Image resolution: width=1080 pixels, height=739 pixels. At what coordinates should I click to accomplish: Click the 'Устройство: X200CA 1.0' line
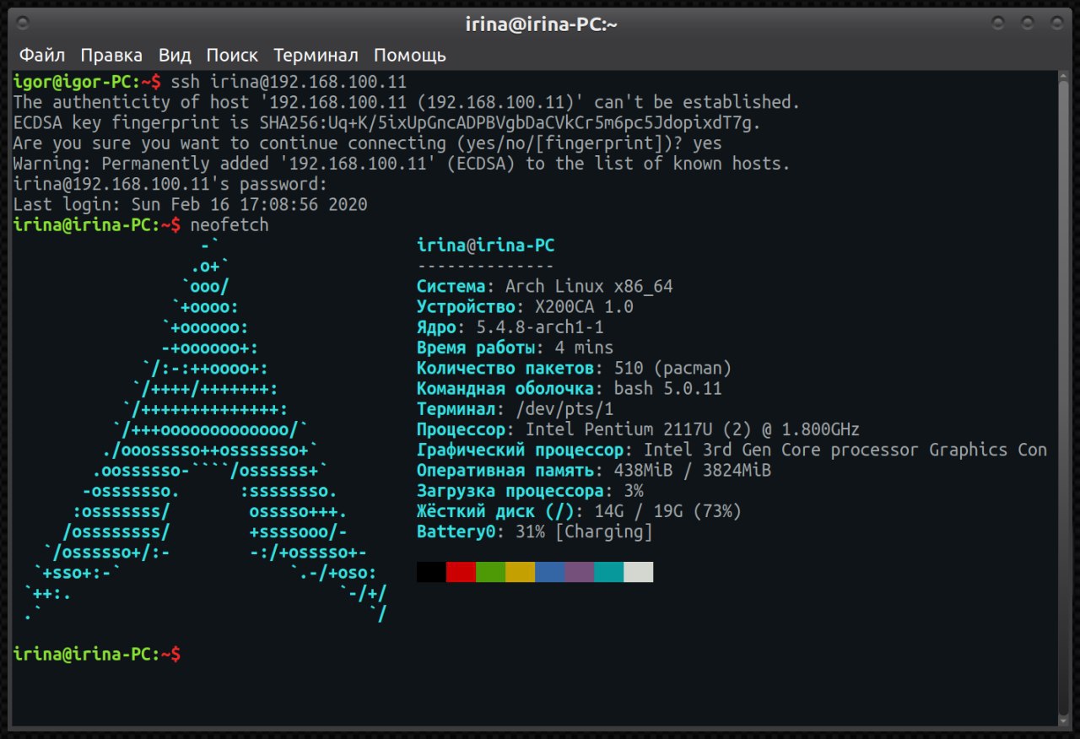point(525,307)
